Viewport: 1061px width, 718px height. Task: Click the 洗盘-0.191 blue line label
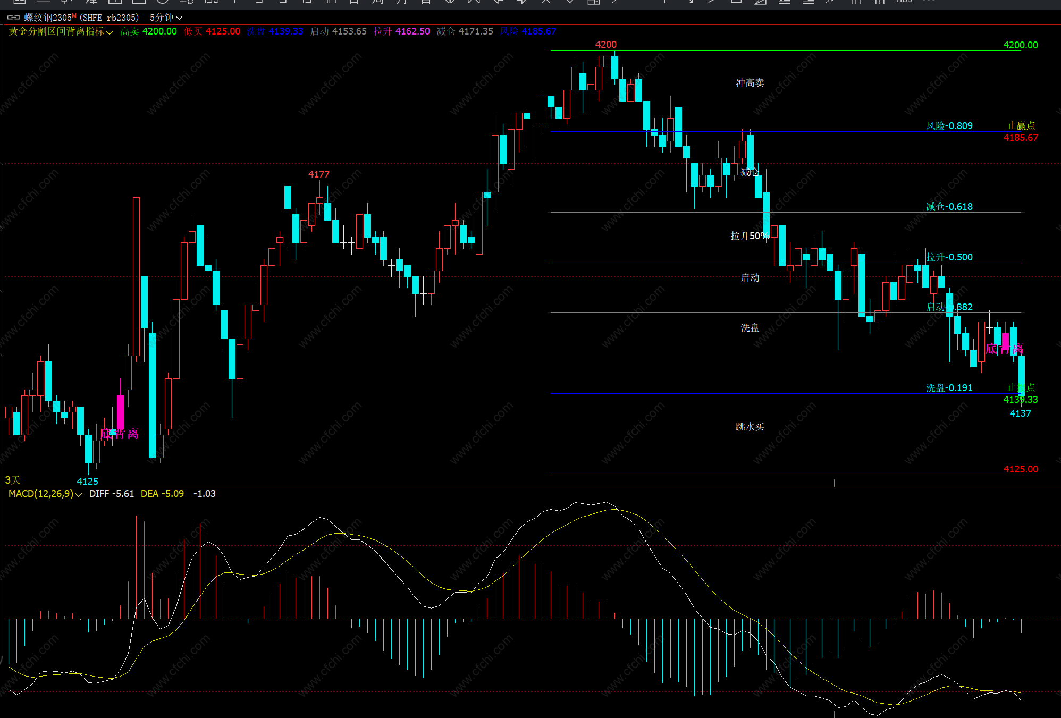pos(949,388)
